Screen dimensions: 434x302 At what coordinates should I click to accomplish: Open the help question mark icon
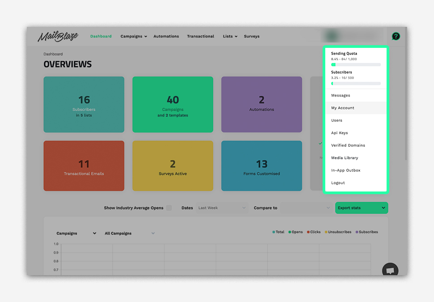pyautogui.click(x=396, y=36)
